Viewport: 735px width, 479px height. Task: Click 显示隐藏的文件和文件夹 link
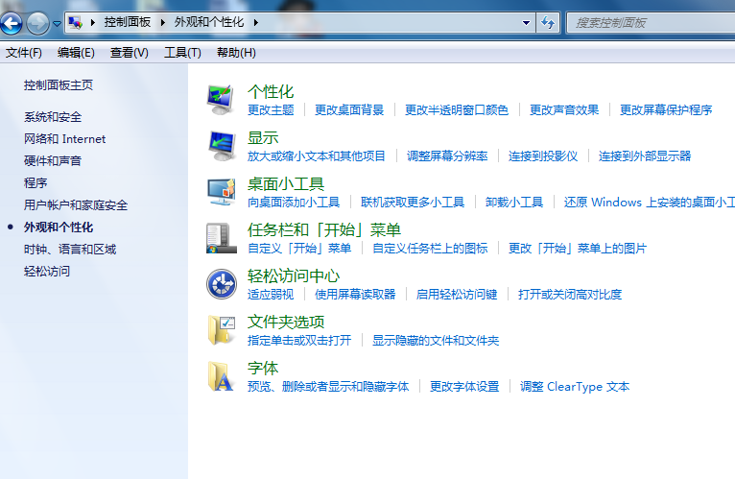pyautogui.click(x=436, y=340)
